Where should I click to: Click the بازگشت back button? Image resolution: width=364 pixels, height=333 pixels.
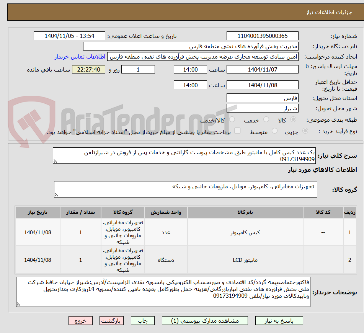tap(111, 320)
